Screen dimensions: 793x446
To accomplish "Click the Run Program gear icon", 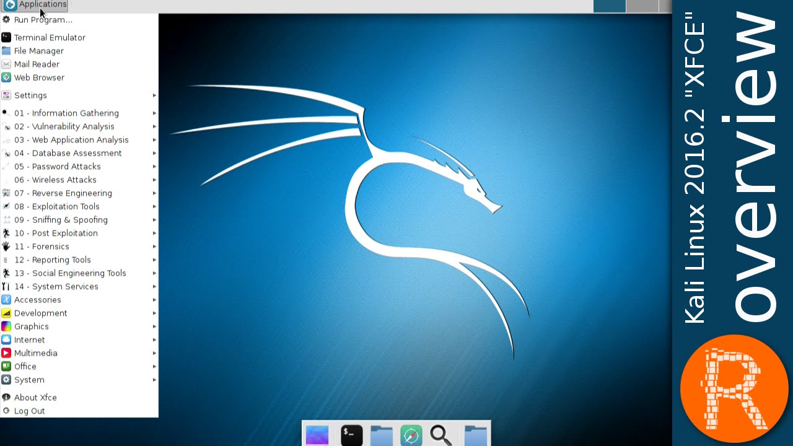I will 6,20.
